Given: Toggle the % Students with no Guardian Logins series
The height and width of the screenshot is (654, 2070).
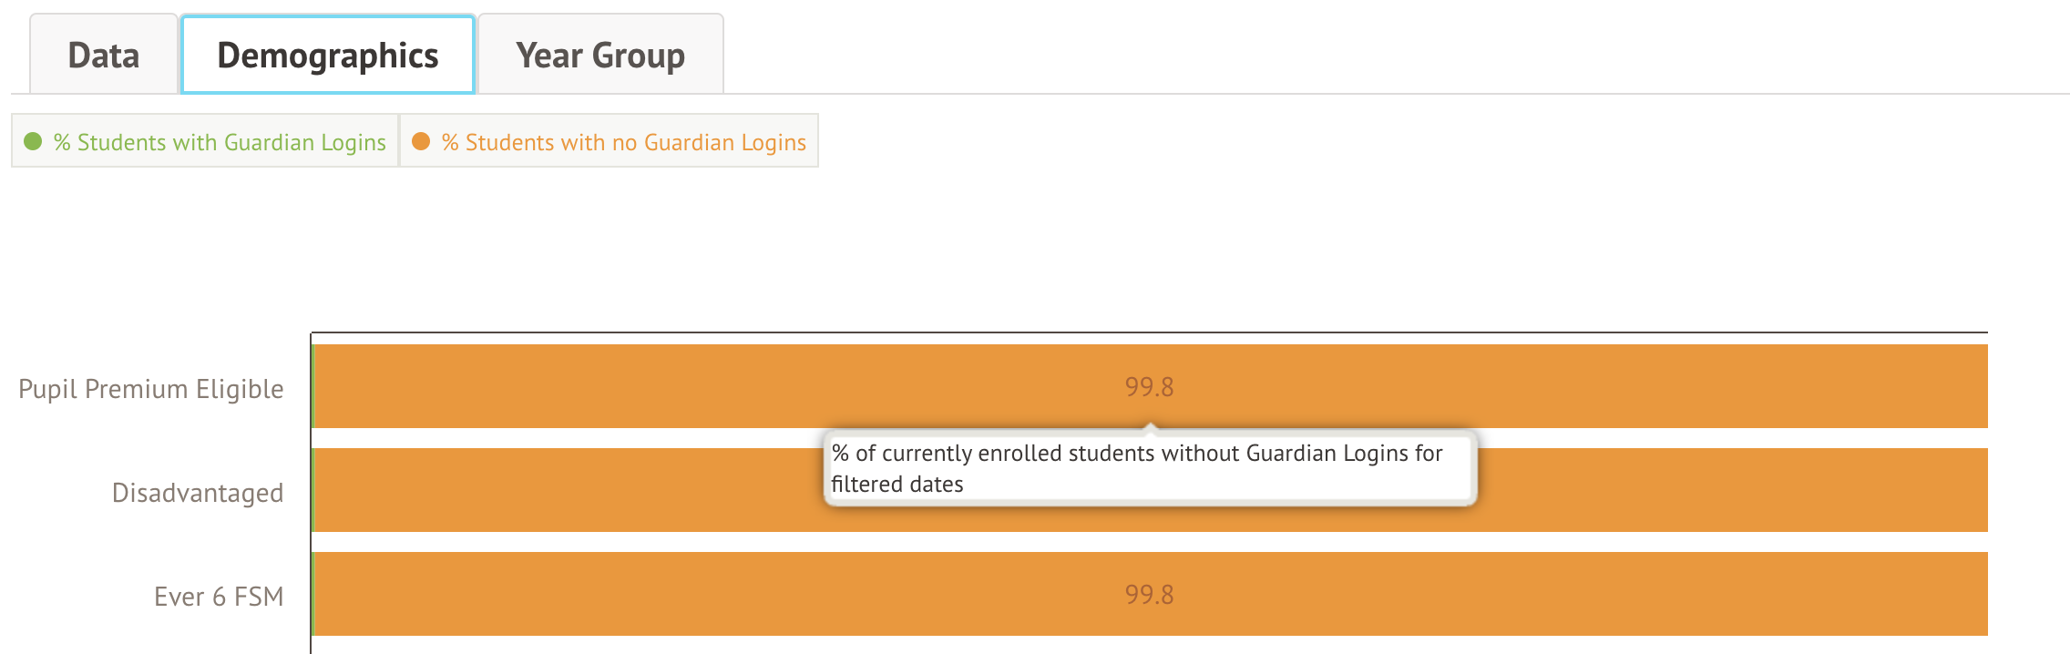Looking at the screenshot, I should [x=623, y=142].
